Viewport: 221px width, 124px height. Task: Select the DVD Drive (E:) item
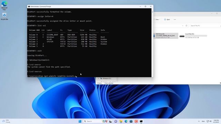point(166,36)
